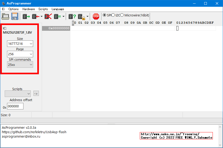Viewport: 223px width, 148px height.
Task: Expand the Write IC arrow dropdown
Action: (41, 16)
